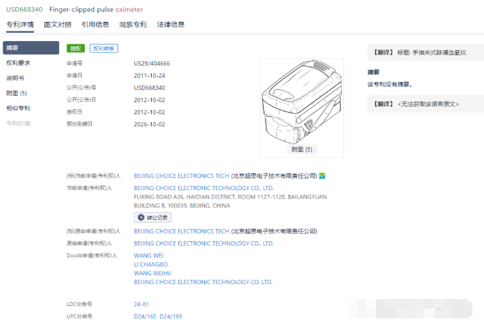Open the 引用信息 citation tab

coord(95,24)
